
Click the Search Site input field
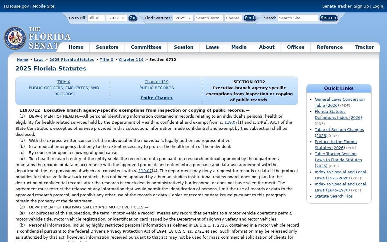coord(298,18)
